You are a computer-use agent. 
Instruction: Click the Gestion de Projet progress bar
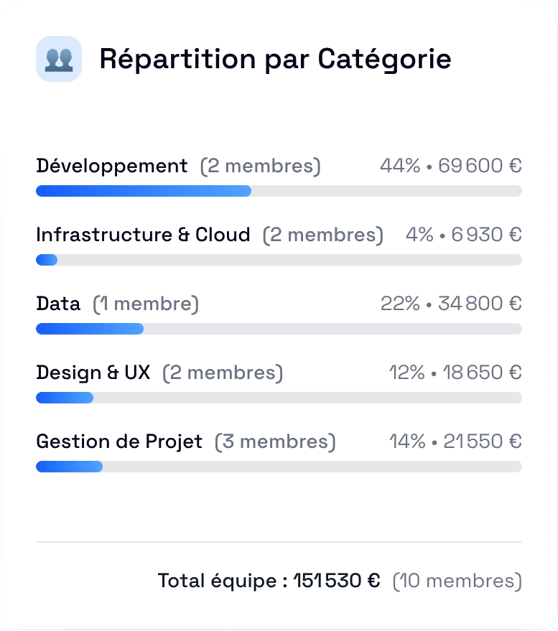[279, 467]
